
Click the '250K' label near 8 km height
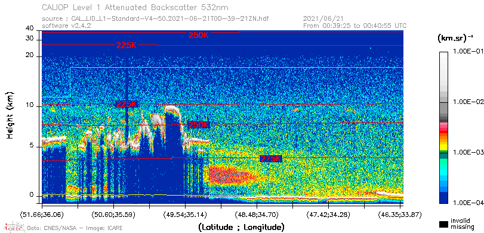pos(199,125)
